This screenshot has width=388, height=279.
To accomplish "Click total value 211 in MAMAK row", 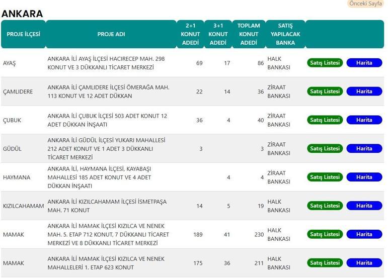I will [259, 263].
